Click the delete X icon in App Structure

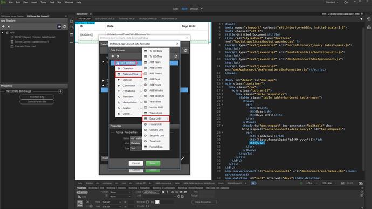(x=9, y=27)
